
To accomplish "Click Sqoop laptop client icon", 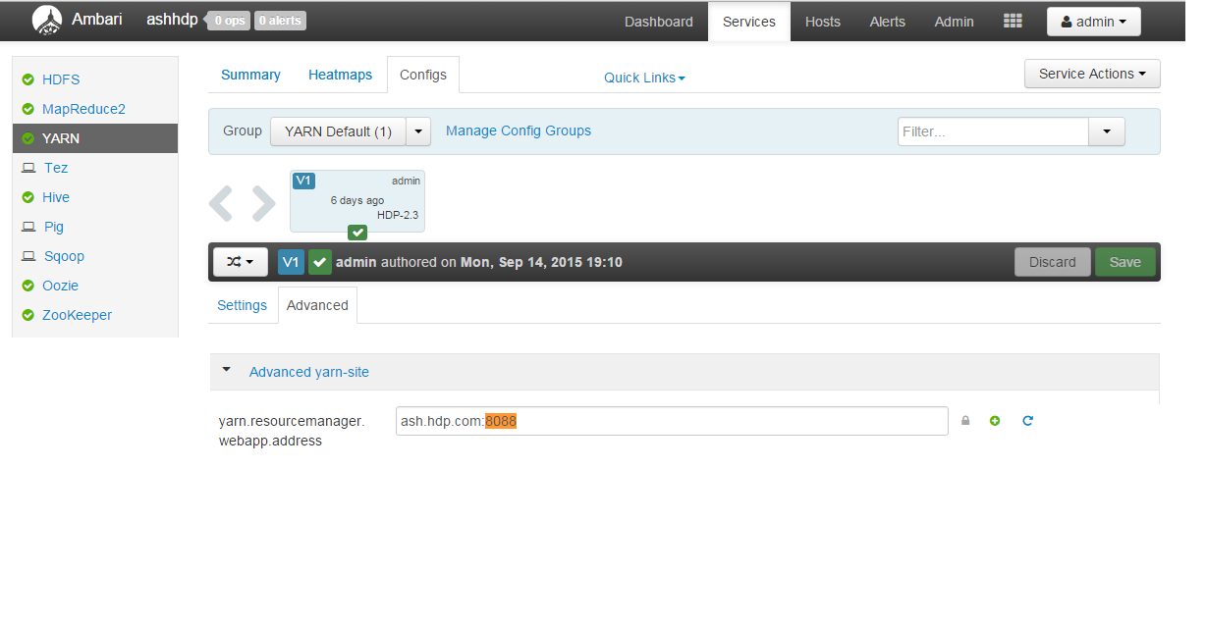I will tap(28, 256).
